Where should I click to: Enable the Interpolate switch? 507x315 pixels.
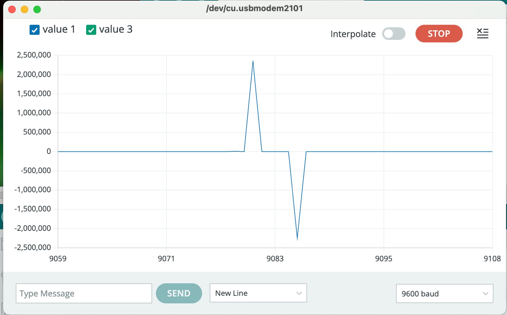(x=394, y=34)
